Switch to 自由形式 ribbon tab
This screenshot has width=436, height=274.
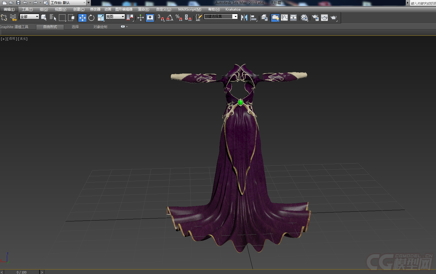[x=50, y=27]
